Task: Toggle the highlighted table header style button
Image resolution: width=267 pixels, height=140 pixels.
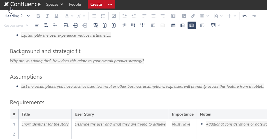Action: coord(192,25)
